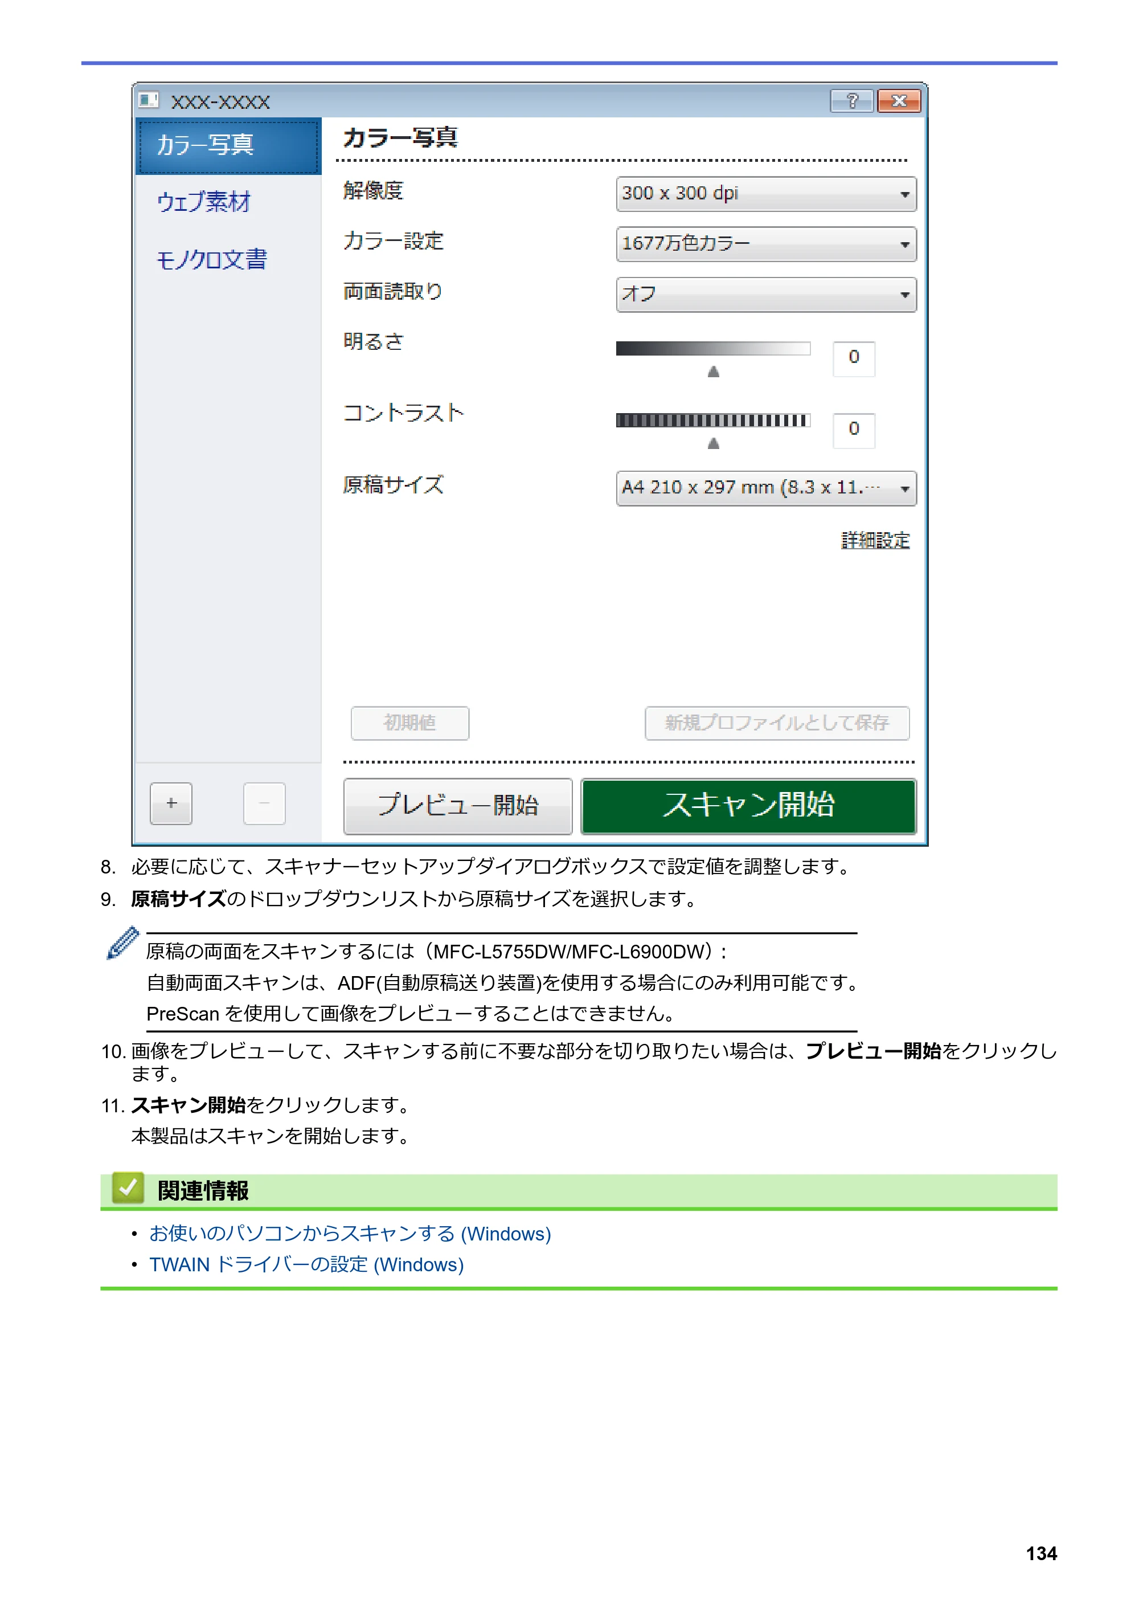1139x1612 pixels.
Task: Click the page number 134
Action: [x=1042, y=1554]
